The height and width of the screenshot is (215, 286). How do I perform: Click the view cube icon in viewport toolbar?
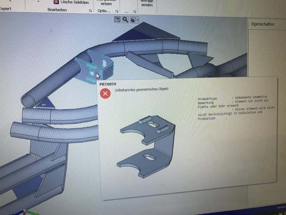[134, 19]
